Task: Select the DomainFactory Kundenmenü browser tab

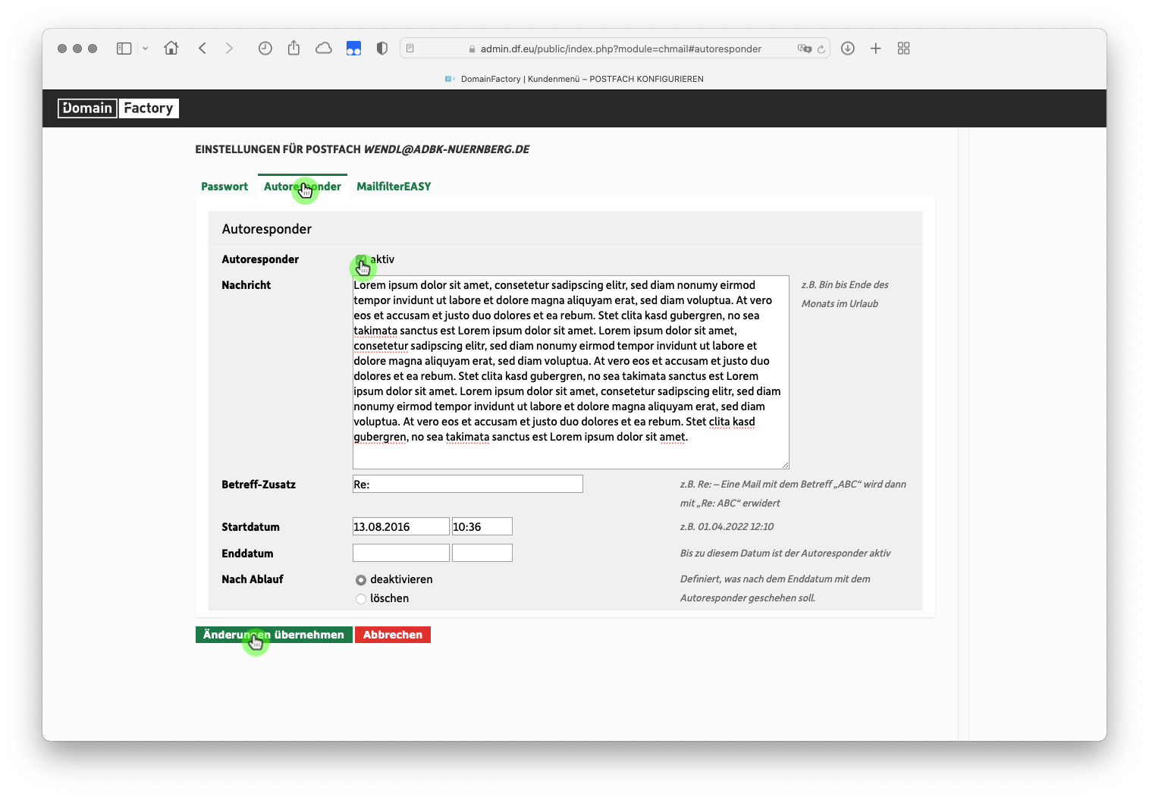Action: coord(574,79)
